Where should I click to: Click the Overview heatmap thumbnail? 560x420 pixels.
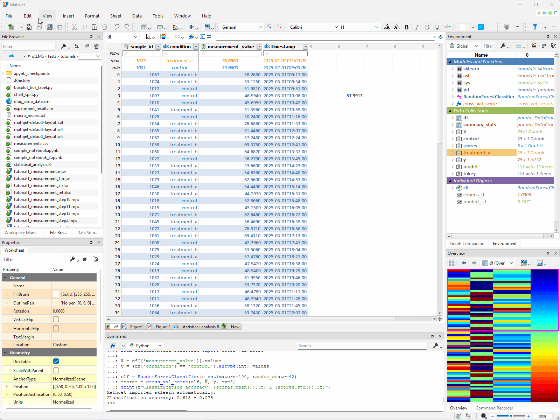coord(503,335)
